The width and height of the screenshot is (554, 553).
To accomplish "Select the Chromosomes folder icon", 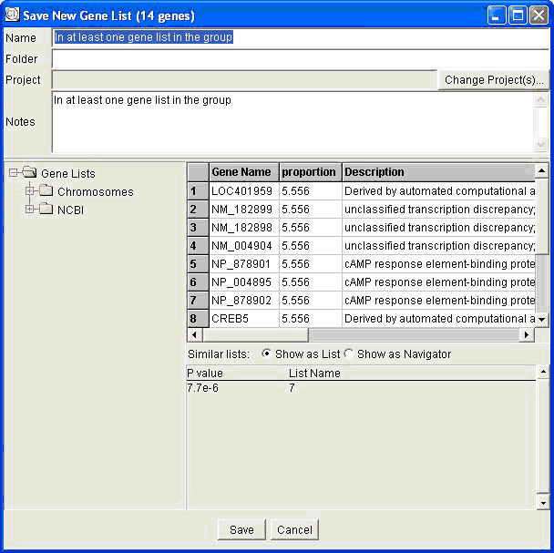I will pos(46,191).
